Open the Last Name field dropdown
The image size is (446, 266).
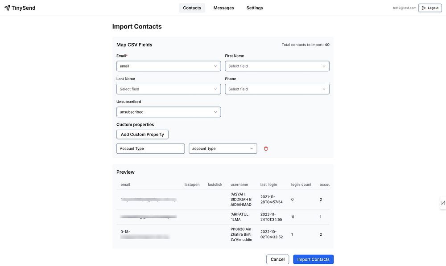(x=169, y=89)
